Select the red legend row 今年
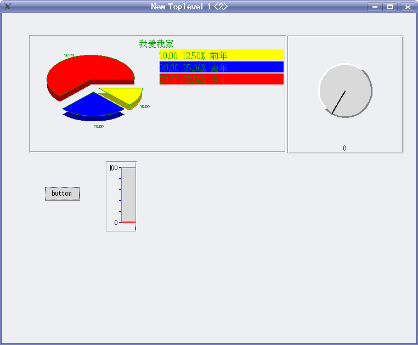The height and width of the screenshot is (345, 418). 221,79
